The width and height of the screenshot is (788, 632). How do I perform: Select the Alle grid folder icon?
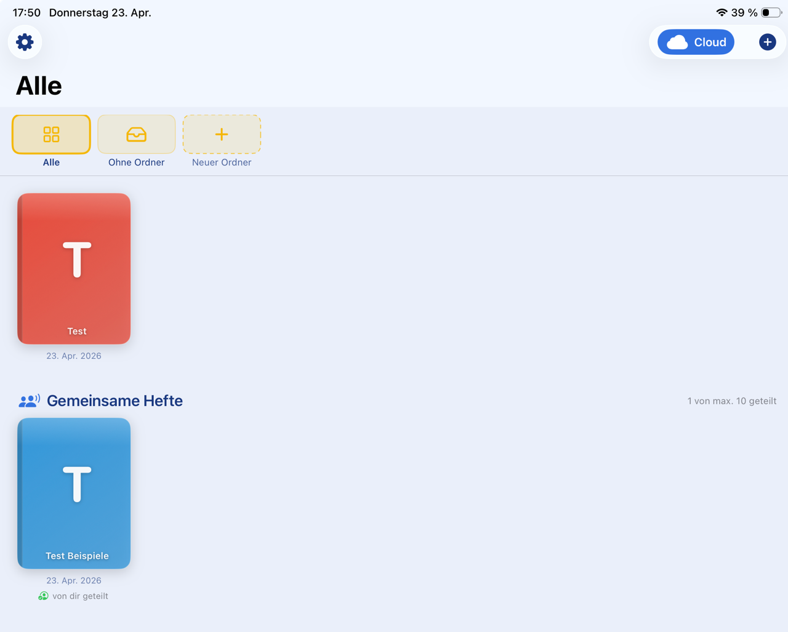[x=51, y=134]
